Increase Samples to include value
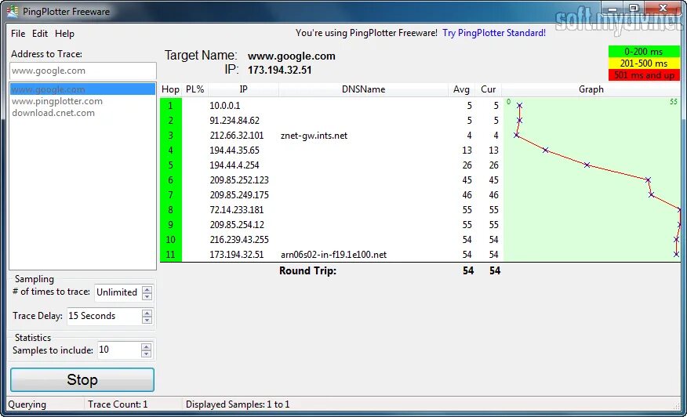687x417 pixels. pyautogui.click(x=147, y=346)
